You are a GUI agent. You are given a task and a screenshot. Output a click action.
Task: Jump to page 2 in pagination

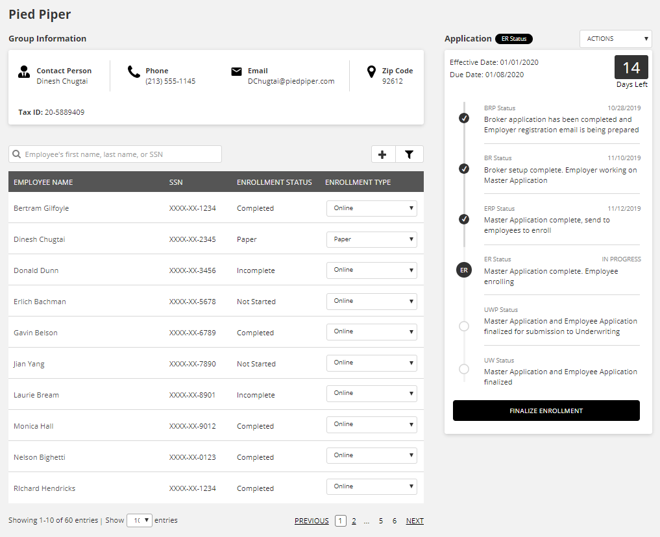pos(354,521)
